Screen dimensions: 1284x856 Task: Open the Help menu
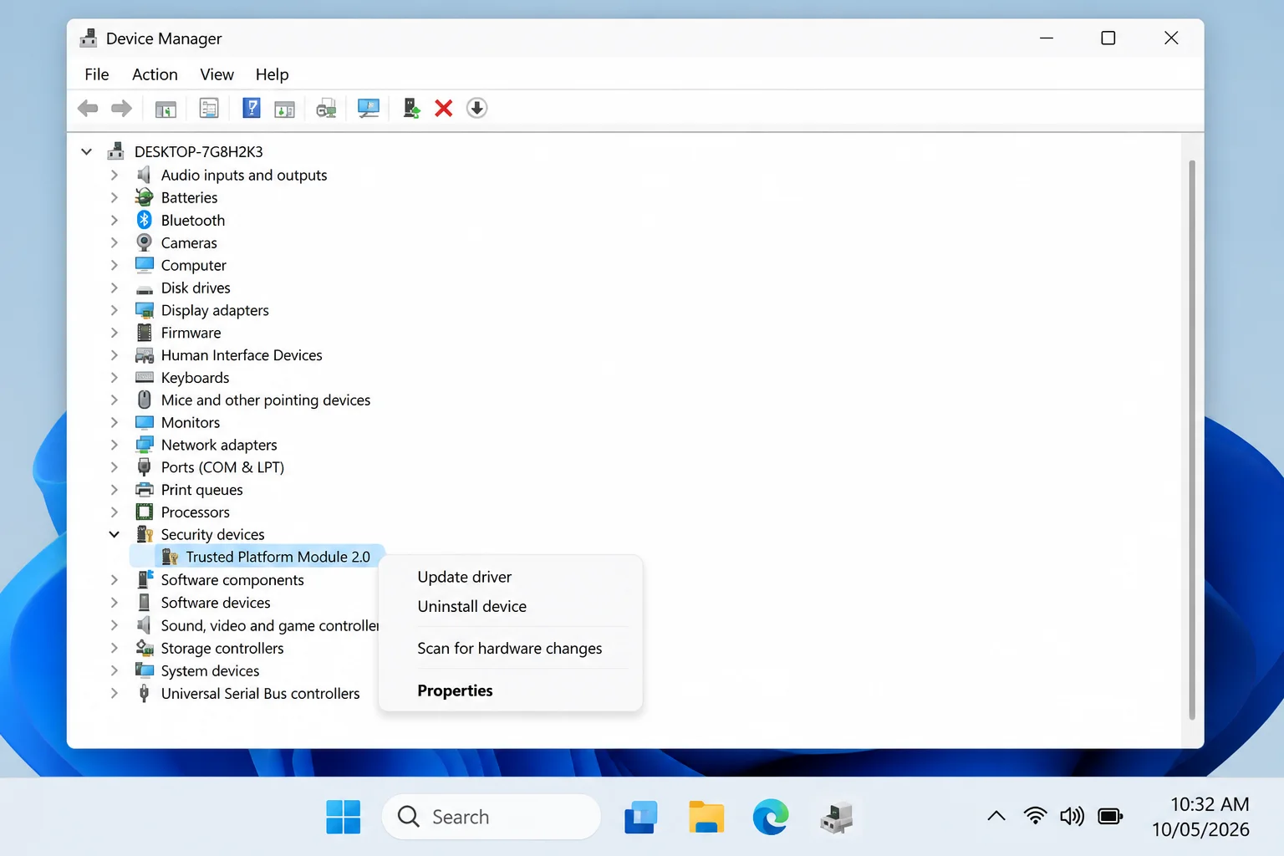(x=272, y=74)
